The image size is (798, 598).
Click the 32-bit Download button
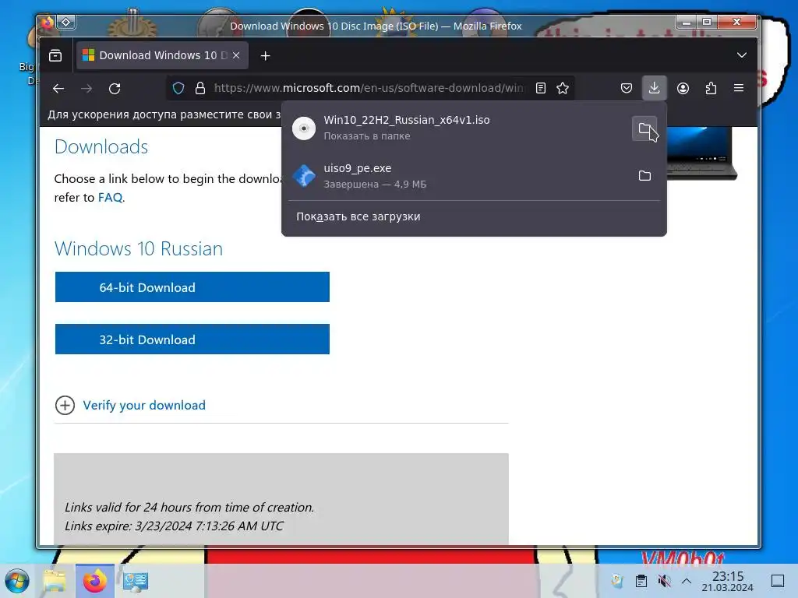(x=192, y=339)
